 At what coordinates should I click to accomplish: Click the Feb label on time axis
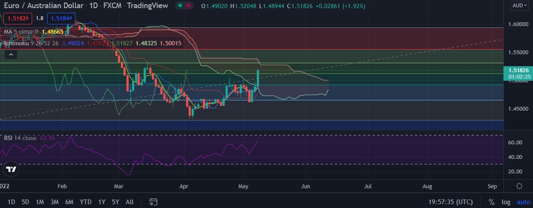(x=62, y=186)
